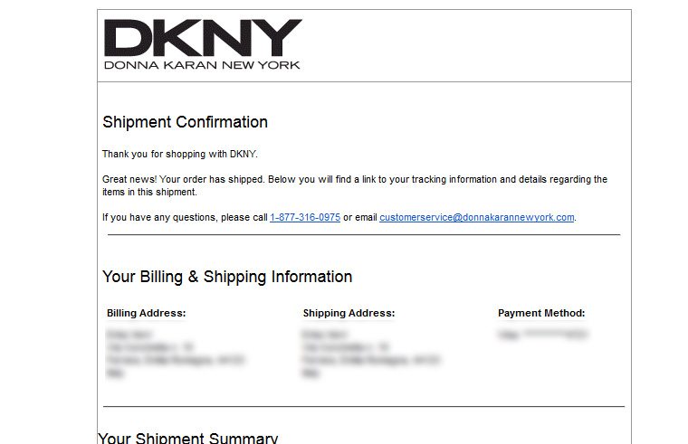The width and height of the screenshot is (688, 444).
Task: Click the If you have any questions text
Action: pyautogui.click(x=185, y=217)
